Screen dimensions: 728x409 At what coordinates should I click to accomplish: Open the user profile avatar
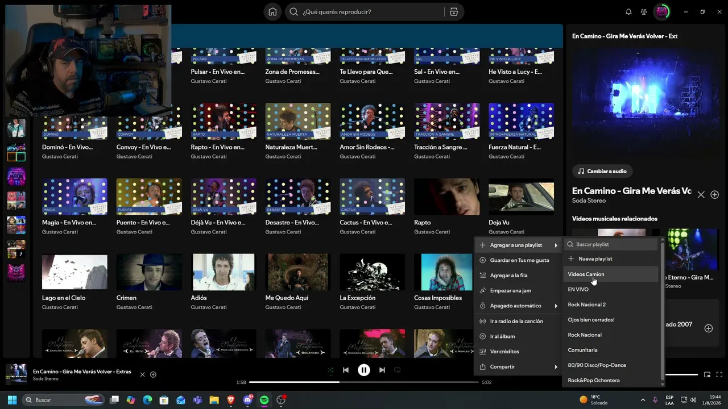(x=662, y=11)
